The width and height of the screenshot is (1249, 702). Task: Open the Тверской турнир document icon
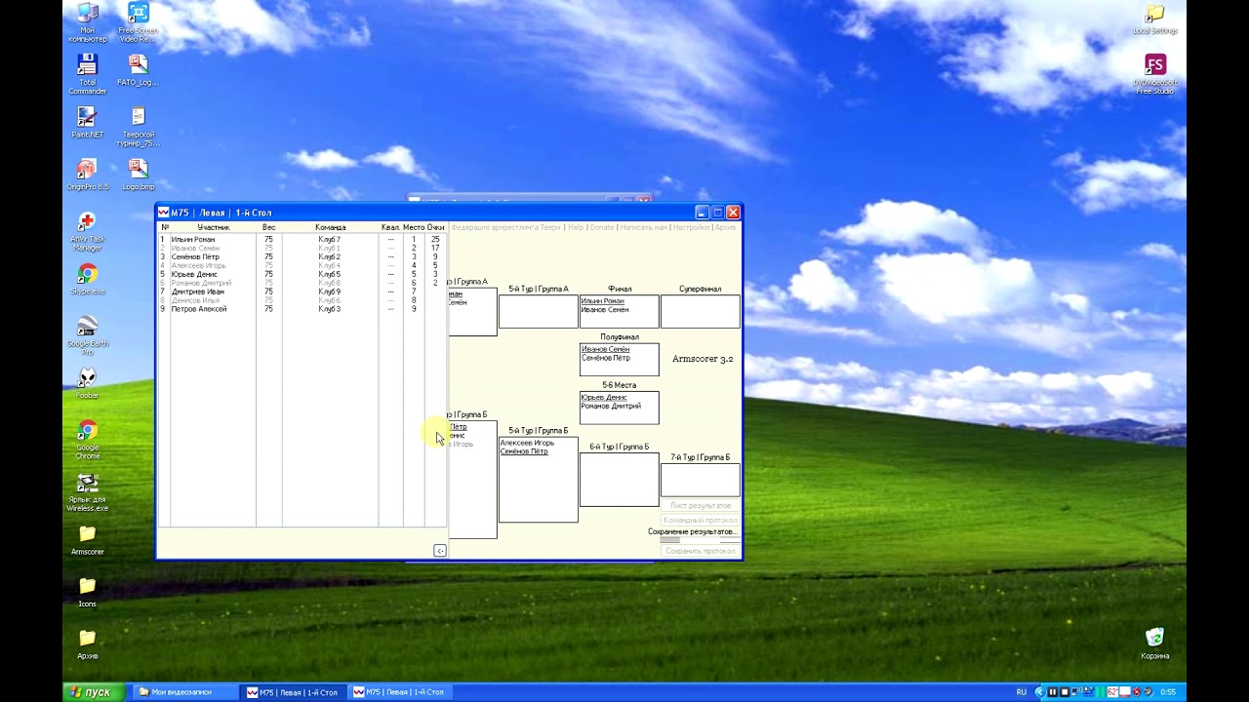(139, 127)
